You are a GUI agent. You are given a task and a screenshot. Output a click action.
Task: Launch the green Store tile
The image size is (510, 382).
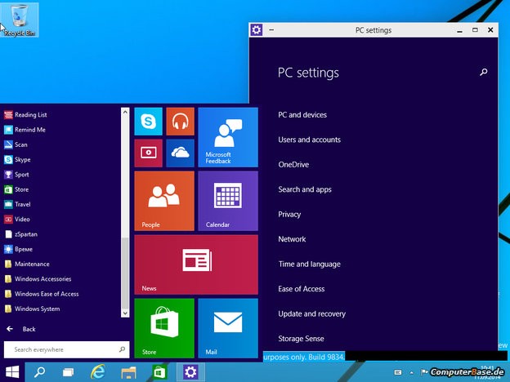coord(163,327)
